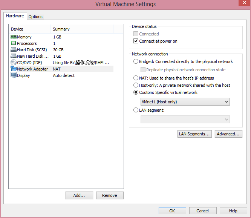Viewport: 251px width, 218px height.
Task: Open Help for this dialog
Action: [x=233, y=211]
